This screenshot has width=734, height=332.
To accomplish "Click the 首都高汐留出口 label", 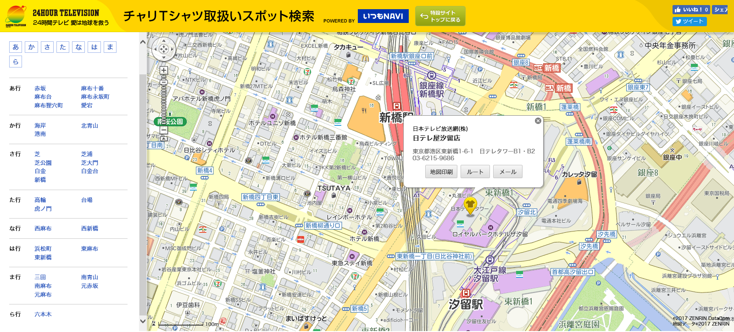I will click(x=573, y=272).
